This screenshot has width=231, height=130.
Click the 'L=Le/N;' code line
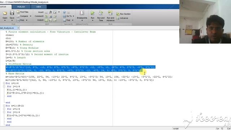point(10,61)
